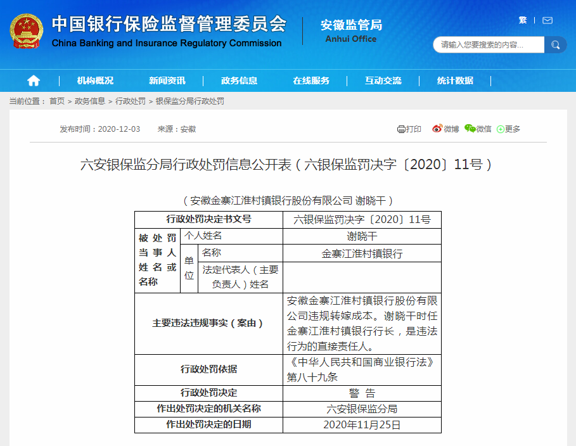Click 银保监分局行政处罚 breadcrumb link
This screenshot has height=446, width=576.
point(190,101)
